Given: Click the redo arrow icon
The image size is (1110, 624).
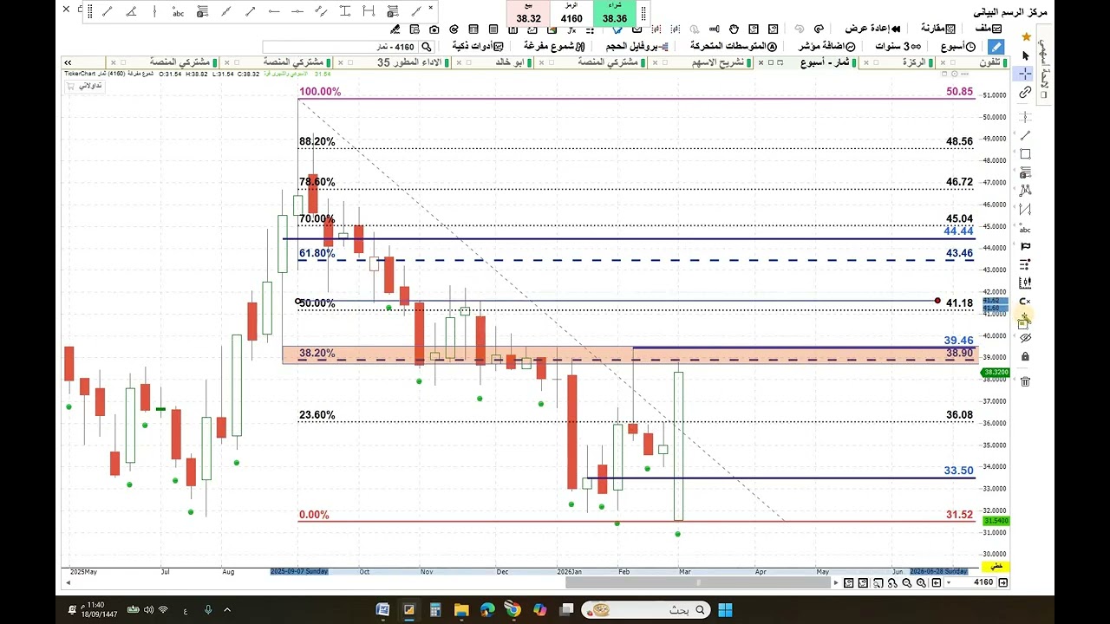Looking at the screenshot, I should tap(819, 29).
